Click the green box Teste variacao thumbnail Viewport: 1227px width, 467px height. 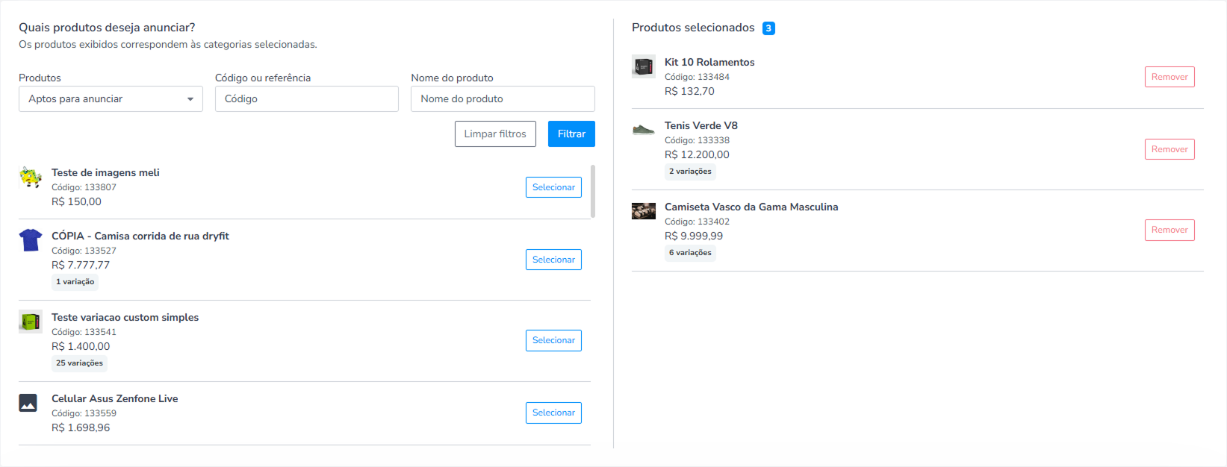31,322
